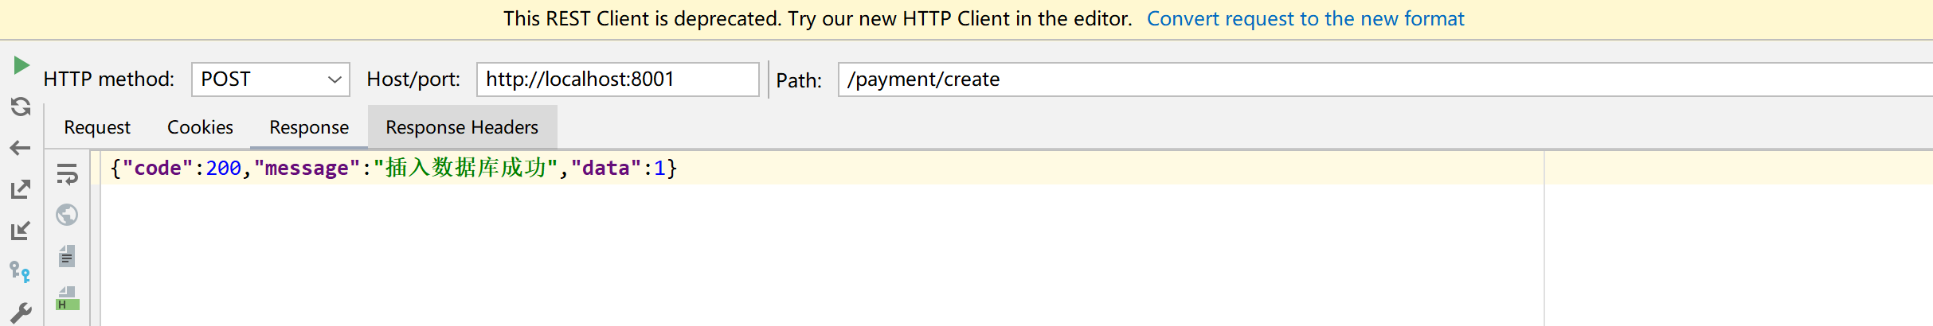View response as HTML file icon
Image resolution: width=1933 pixels, height=326 pixels.
tap(68, 298)
